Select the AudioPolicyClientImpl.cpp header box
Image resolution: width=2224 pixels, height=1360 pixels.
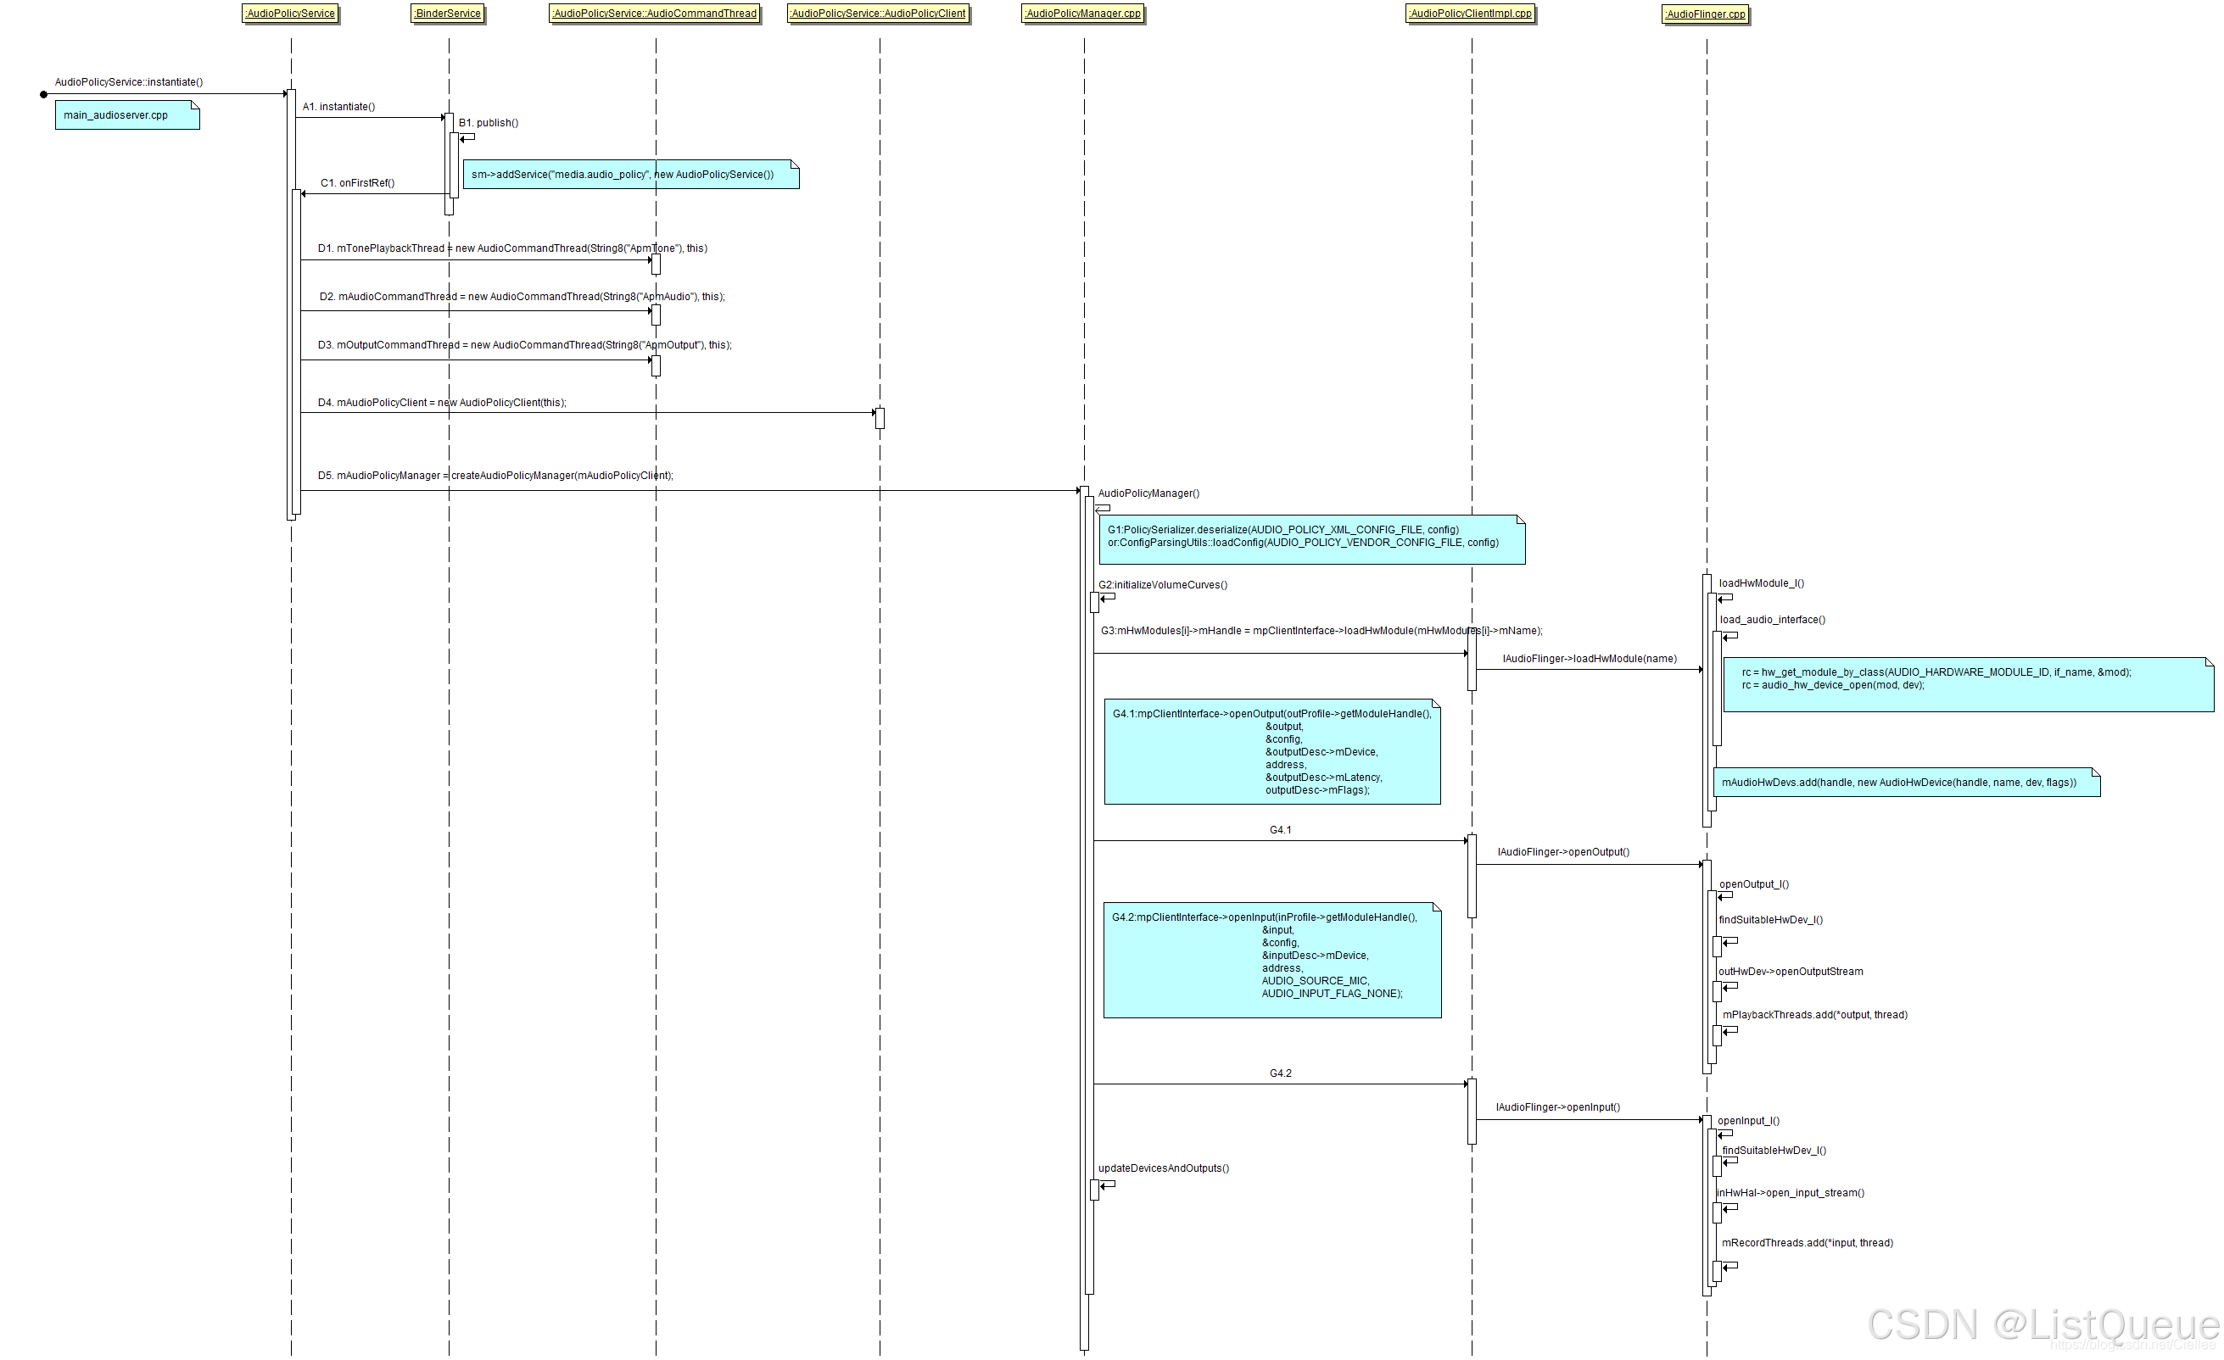[1469, 14]
